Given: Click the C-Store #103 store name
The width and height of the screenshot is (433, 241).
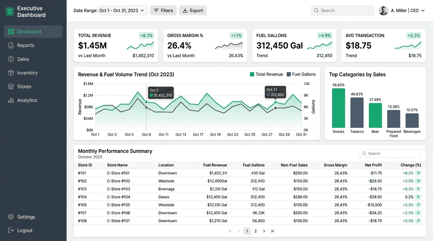Looking at the screenshot, I should coord(119,189).
